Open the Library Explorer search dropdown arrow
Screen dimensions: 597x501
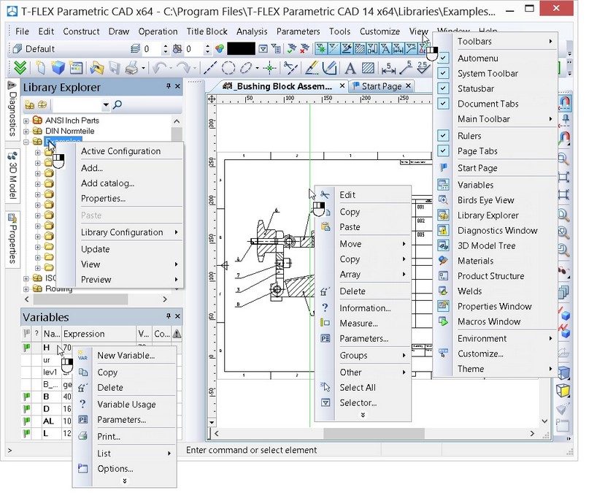coord(106,104)
